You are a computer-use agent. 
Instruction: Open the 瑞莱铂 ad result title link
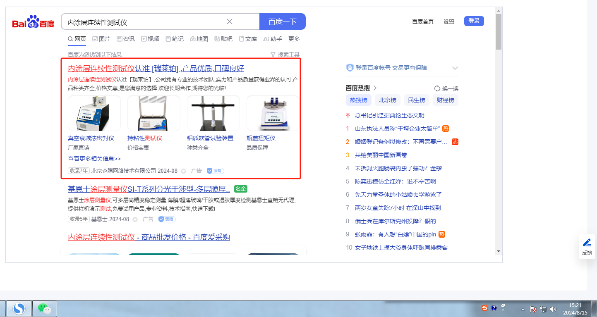(156, 68)
